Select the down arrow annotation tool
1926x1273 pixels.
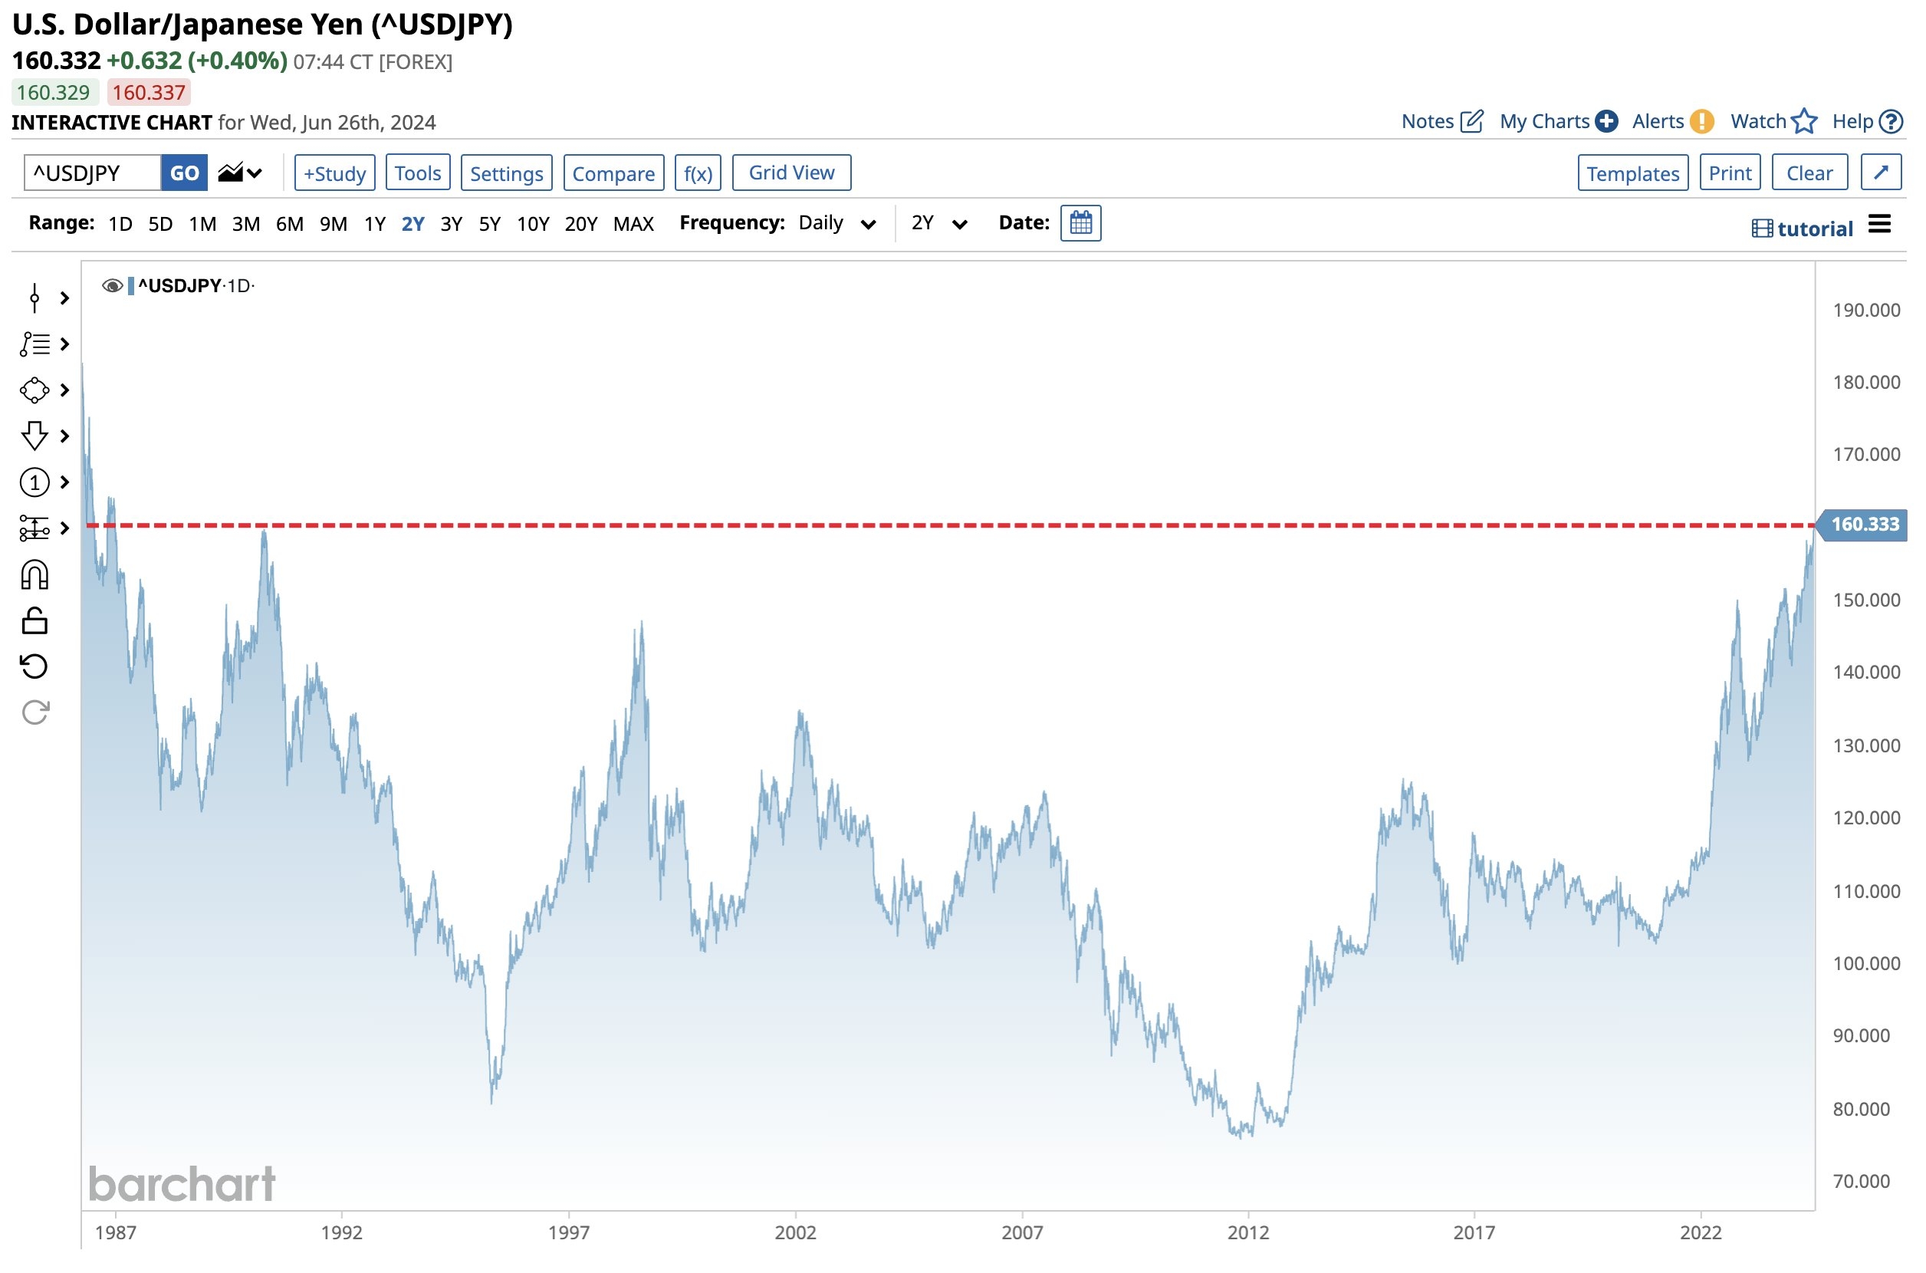tap(34, 436)
